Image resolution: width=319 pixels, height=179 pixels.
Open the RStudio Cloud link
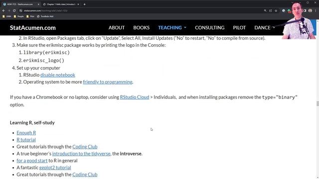coord(135,97)
